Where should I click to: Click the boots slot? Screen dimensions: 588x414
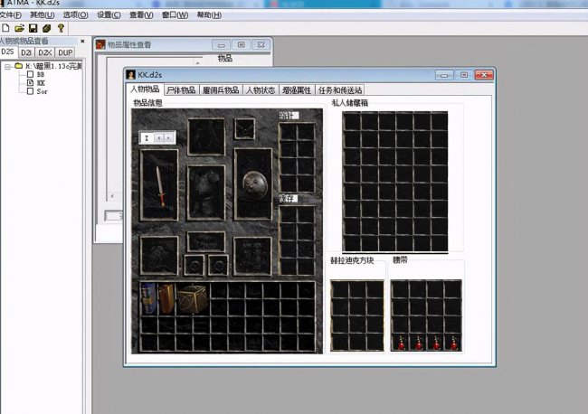click(252, 256)
